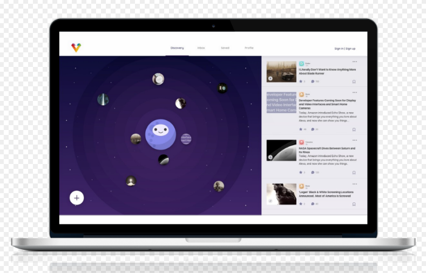Open the dark speaker planet bubble
This screenshot has height=273, width=426.
tap(222, 88)
